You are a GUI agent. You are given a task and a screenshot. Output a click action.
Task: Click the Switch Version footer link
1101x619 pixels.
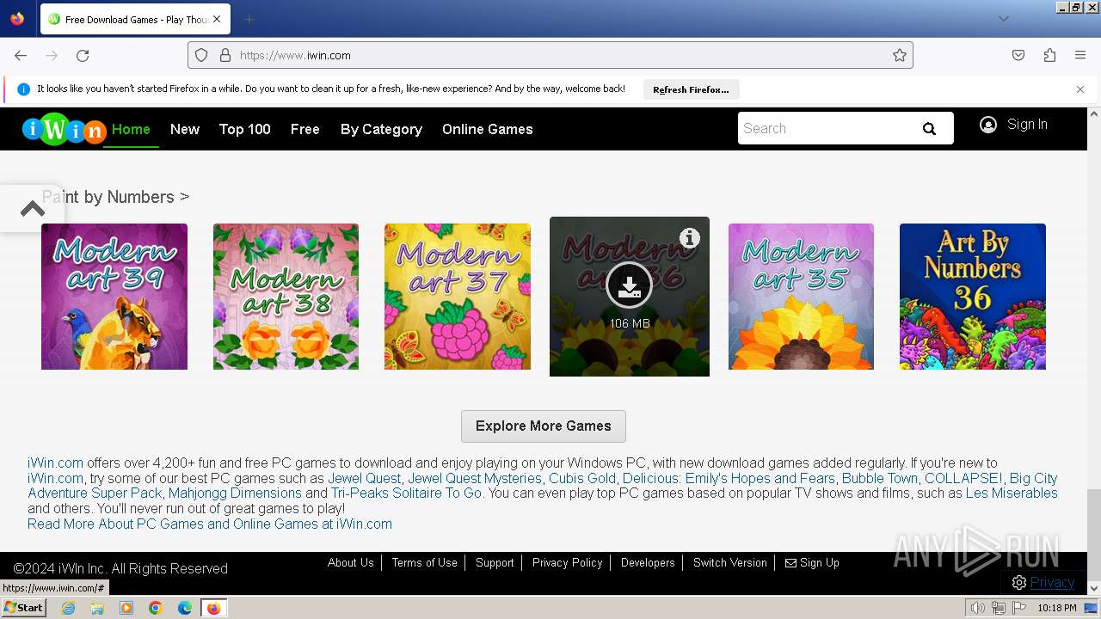point(730,562)
